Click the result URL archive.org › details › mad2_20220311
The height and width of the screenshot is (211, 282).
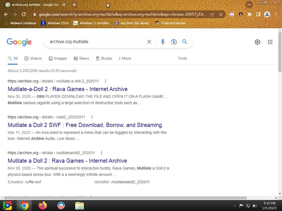pyautogui.click(x=46, y=117)
